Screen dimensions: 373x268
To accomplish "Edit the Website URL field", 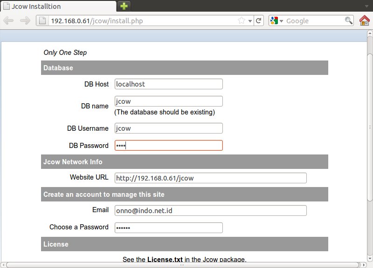I will click(210, 178).
